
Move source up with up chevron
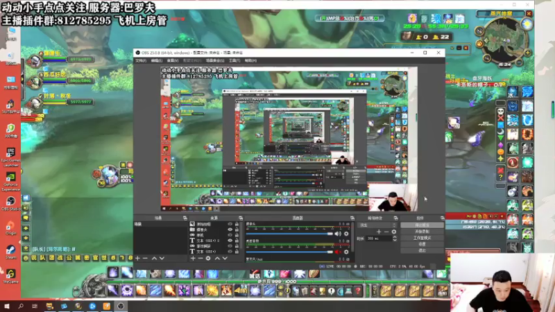click(217, 258)
